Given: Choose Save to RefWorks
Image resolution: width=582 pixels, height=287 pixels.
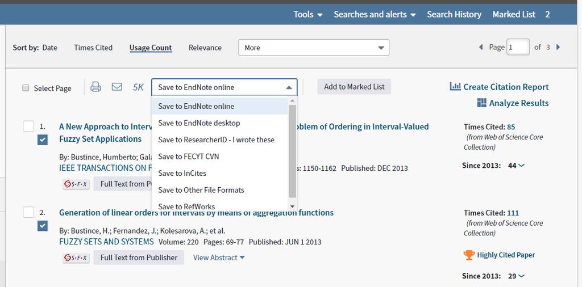Looking at the screenshot, I should click(219, 205).
